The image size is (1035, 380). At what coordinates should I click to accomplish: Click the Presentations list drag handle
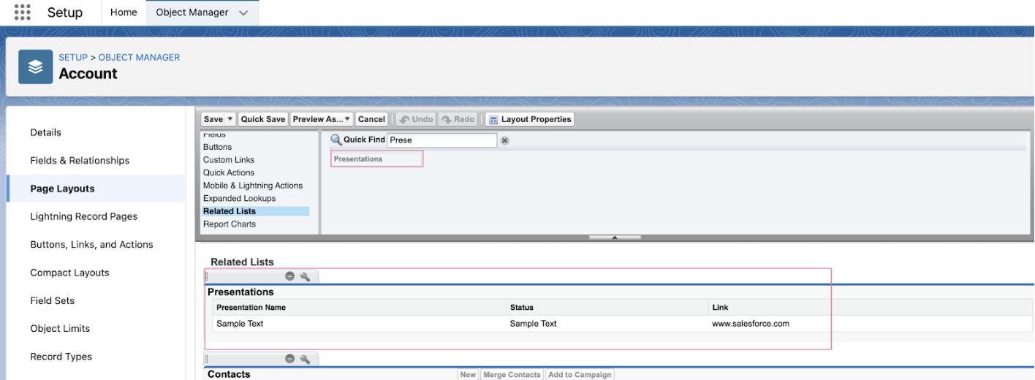tap(207, 277)
